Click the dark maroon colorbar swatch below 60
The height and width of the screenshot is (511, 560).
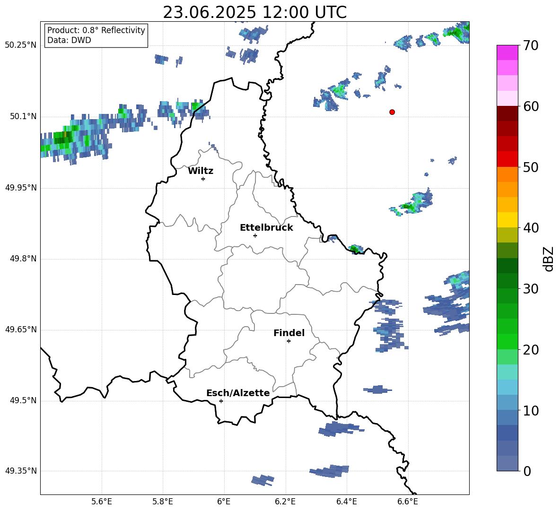point(507,114)
